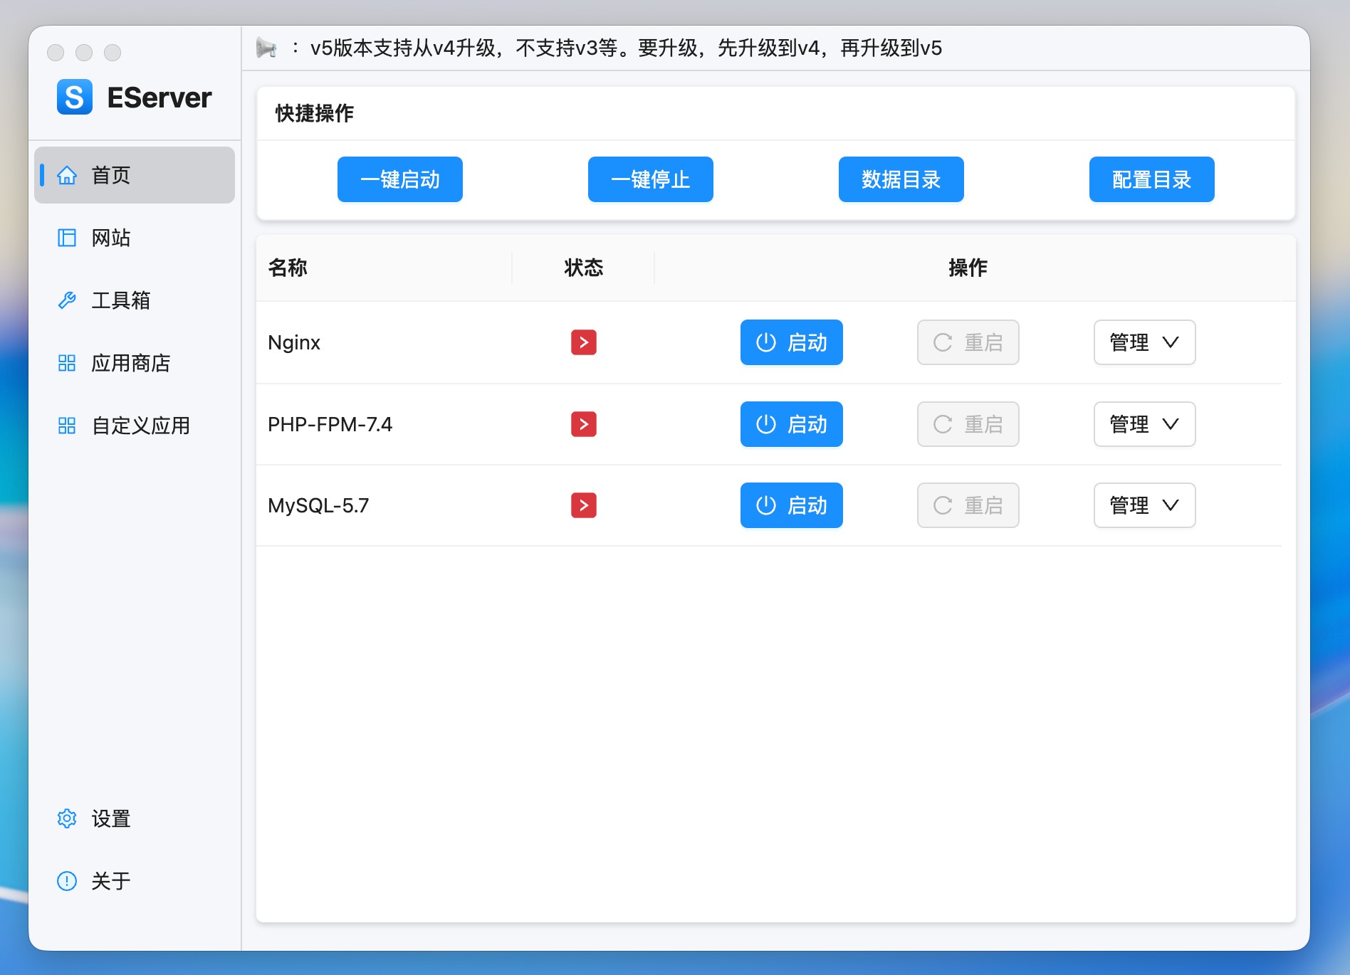Start the Nginx service
The width and height of the screenshot is (1350, 975).
[x=791, y=342]
